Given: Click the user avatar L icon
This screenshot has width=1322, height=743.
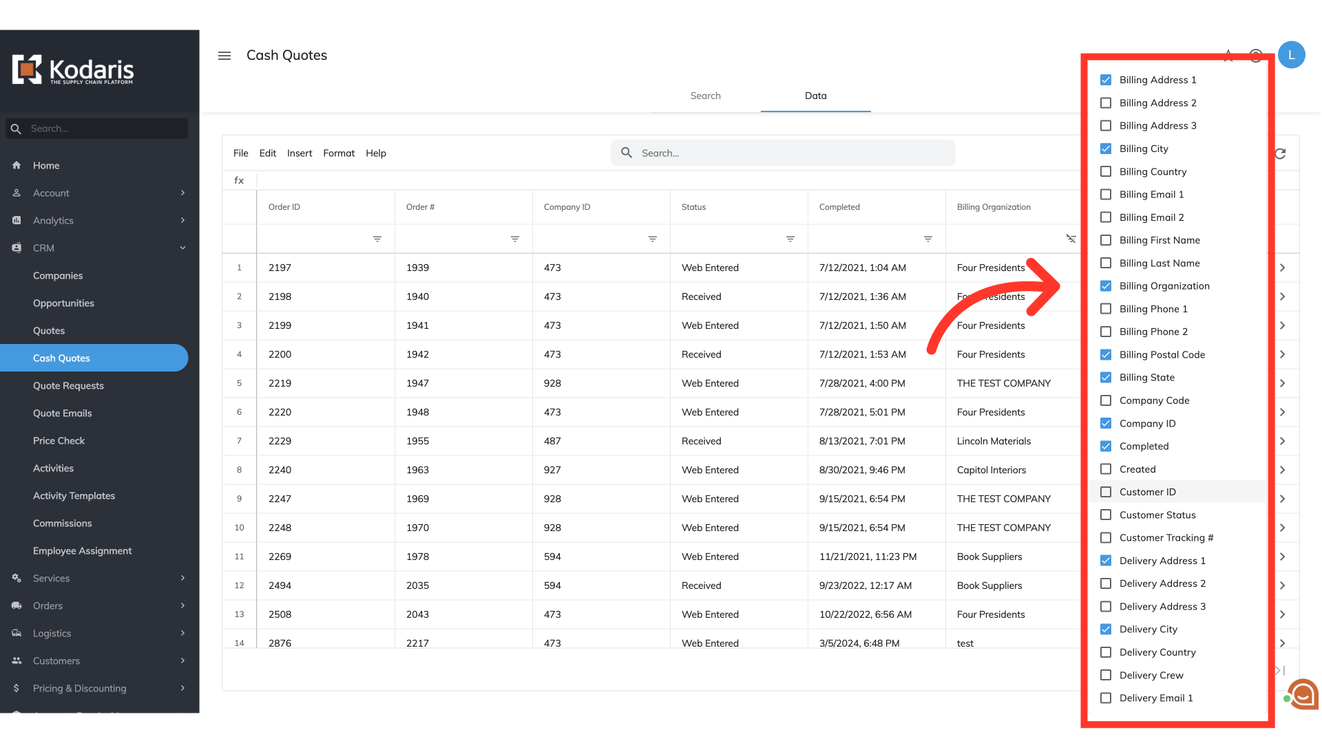Looking at the screenshot, I should pos(1291,55).
